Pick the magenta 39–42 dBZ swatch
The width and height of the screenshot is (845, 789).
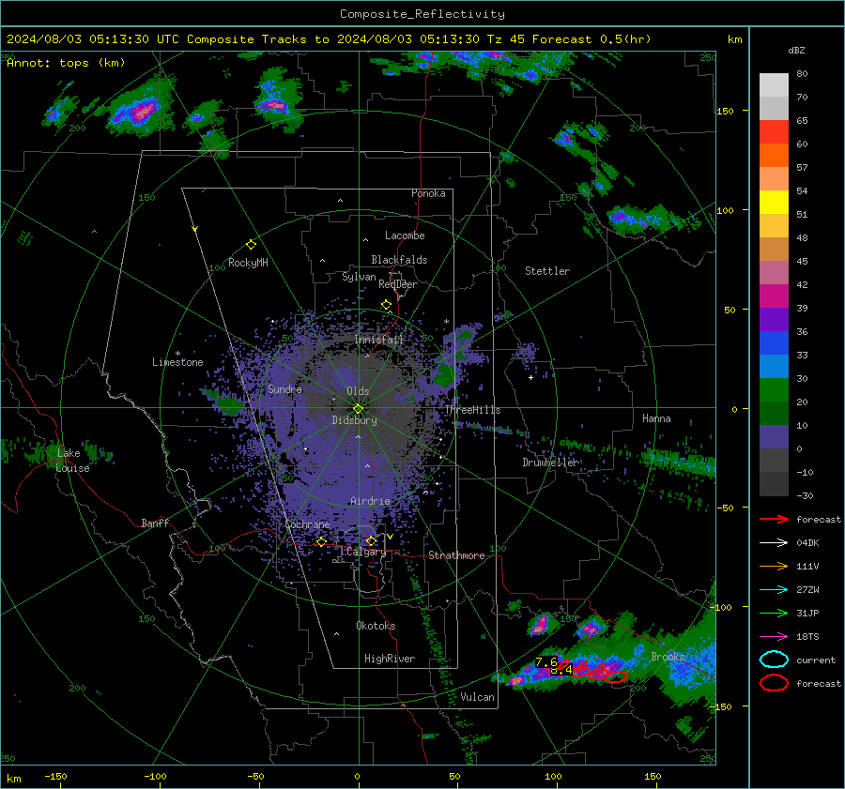pos(774,296)
